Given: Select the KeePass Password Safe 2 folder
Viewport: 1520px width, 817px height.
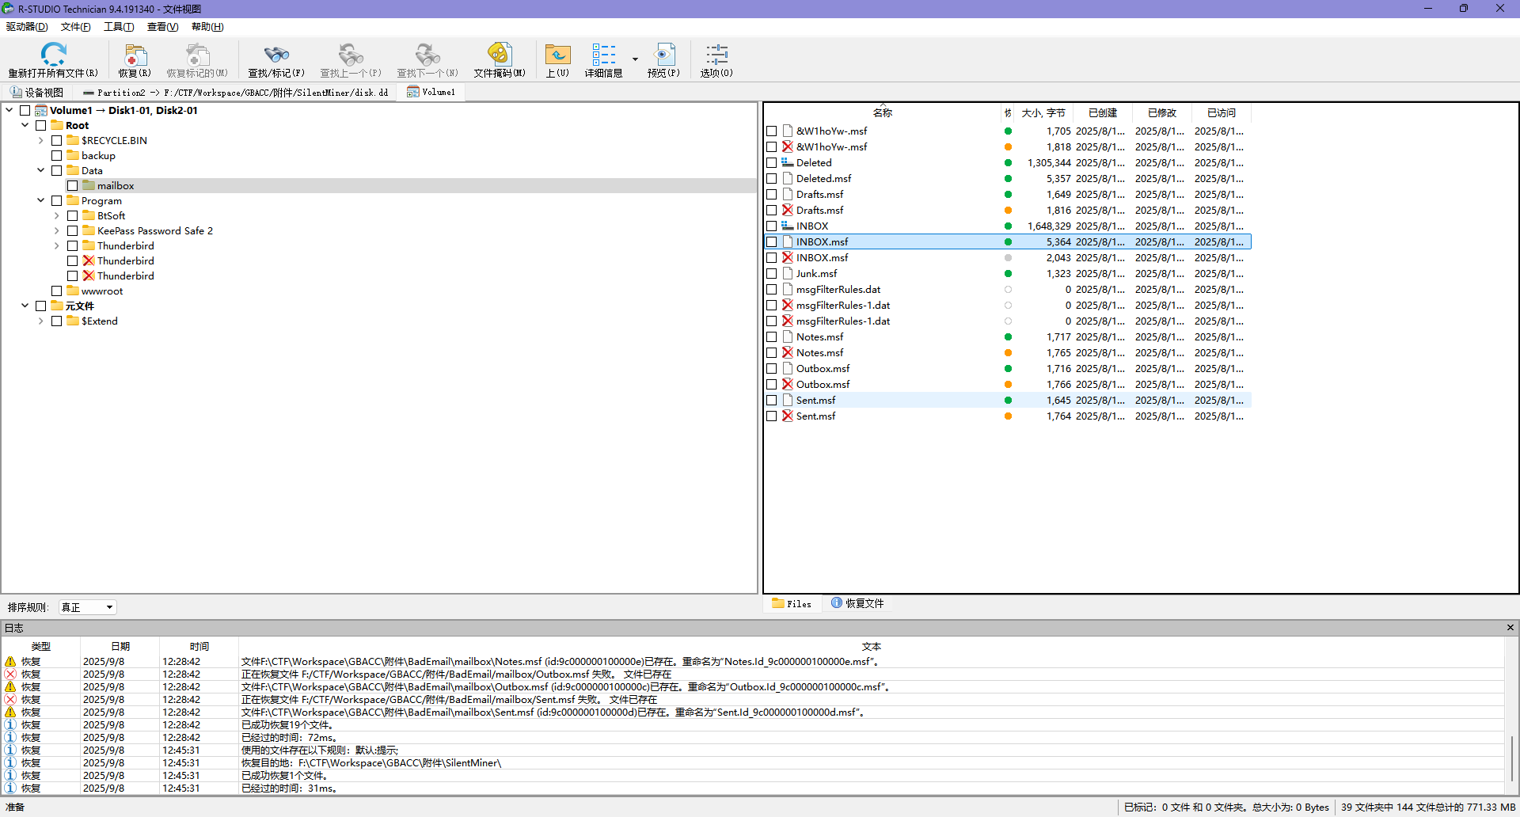Looking at the screenshot, I should tap(154, 231).
